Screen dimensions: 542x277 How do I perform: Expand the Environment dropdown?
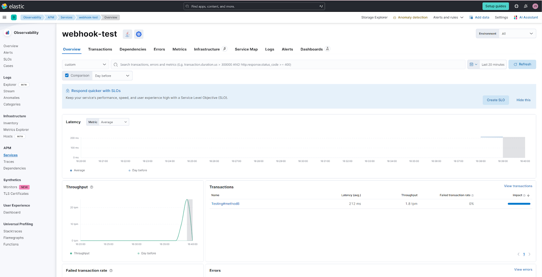517,33
